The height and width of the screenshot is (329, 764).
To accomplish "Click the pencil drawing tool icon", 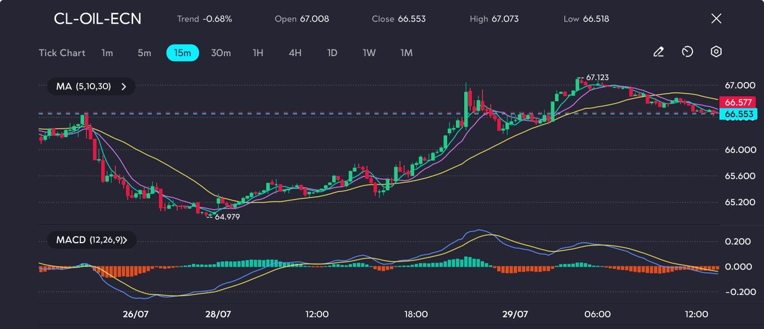I will [x=658, y=52].
